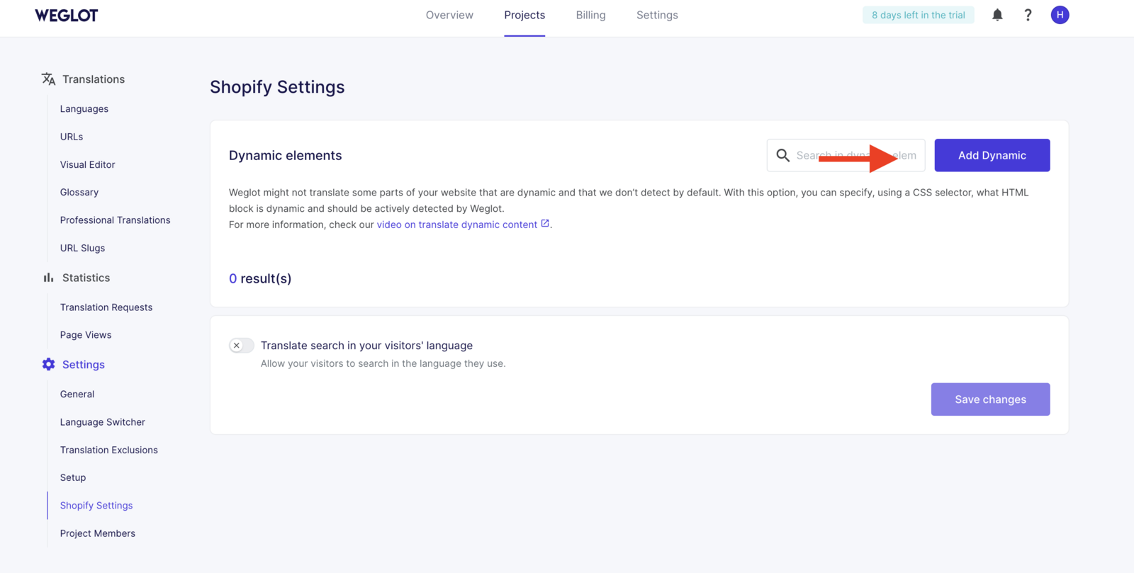
Task: Click the Weglot logo
Action: click(67, 15)
